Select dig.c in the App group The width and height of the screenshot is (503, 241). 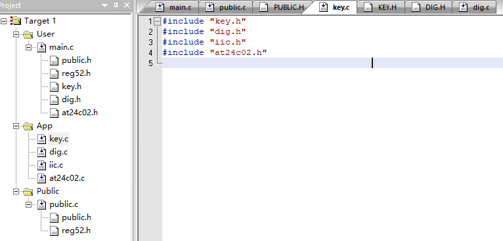[x=58, y=153]
